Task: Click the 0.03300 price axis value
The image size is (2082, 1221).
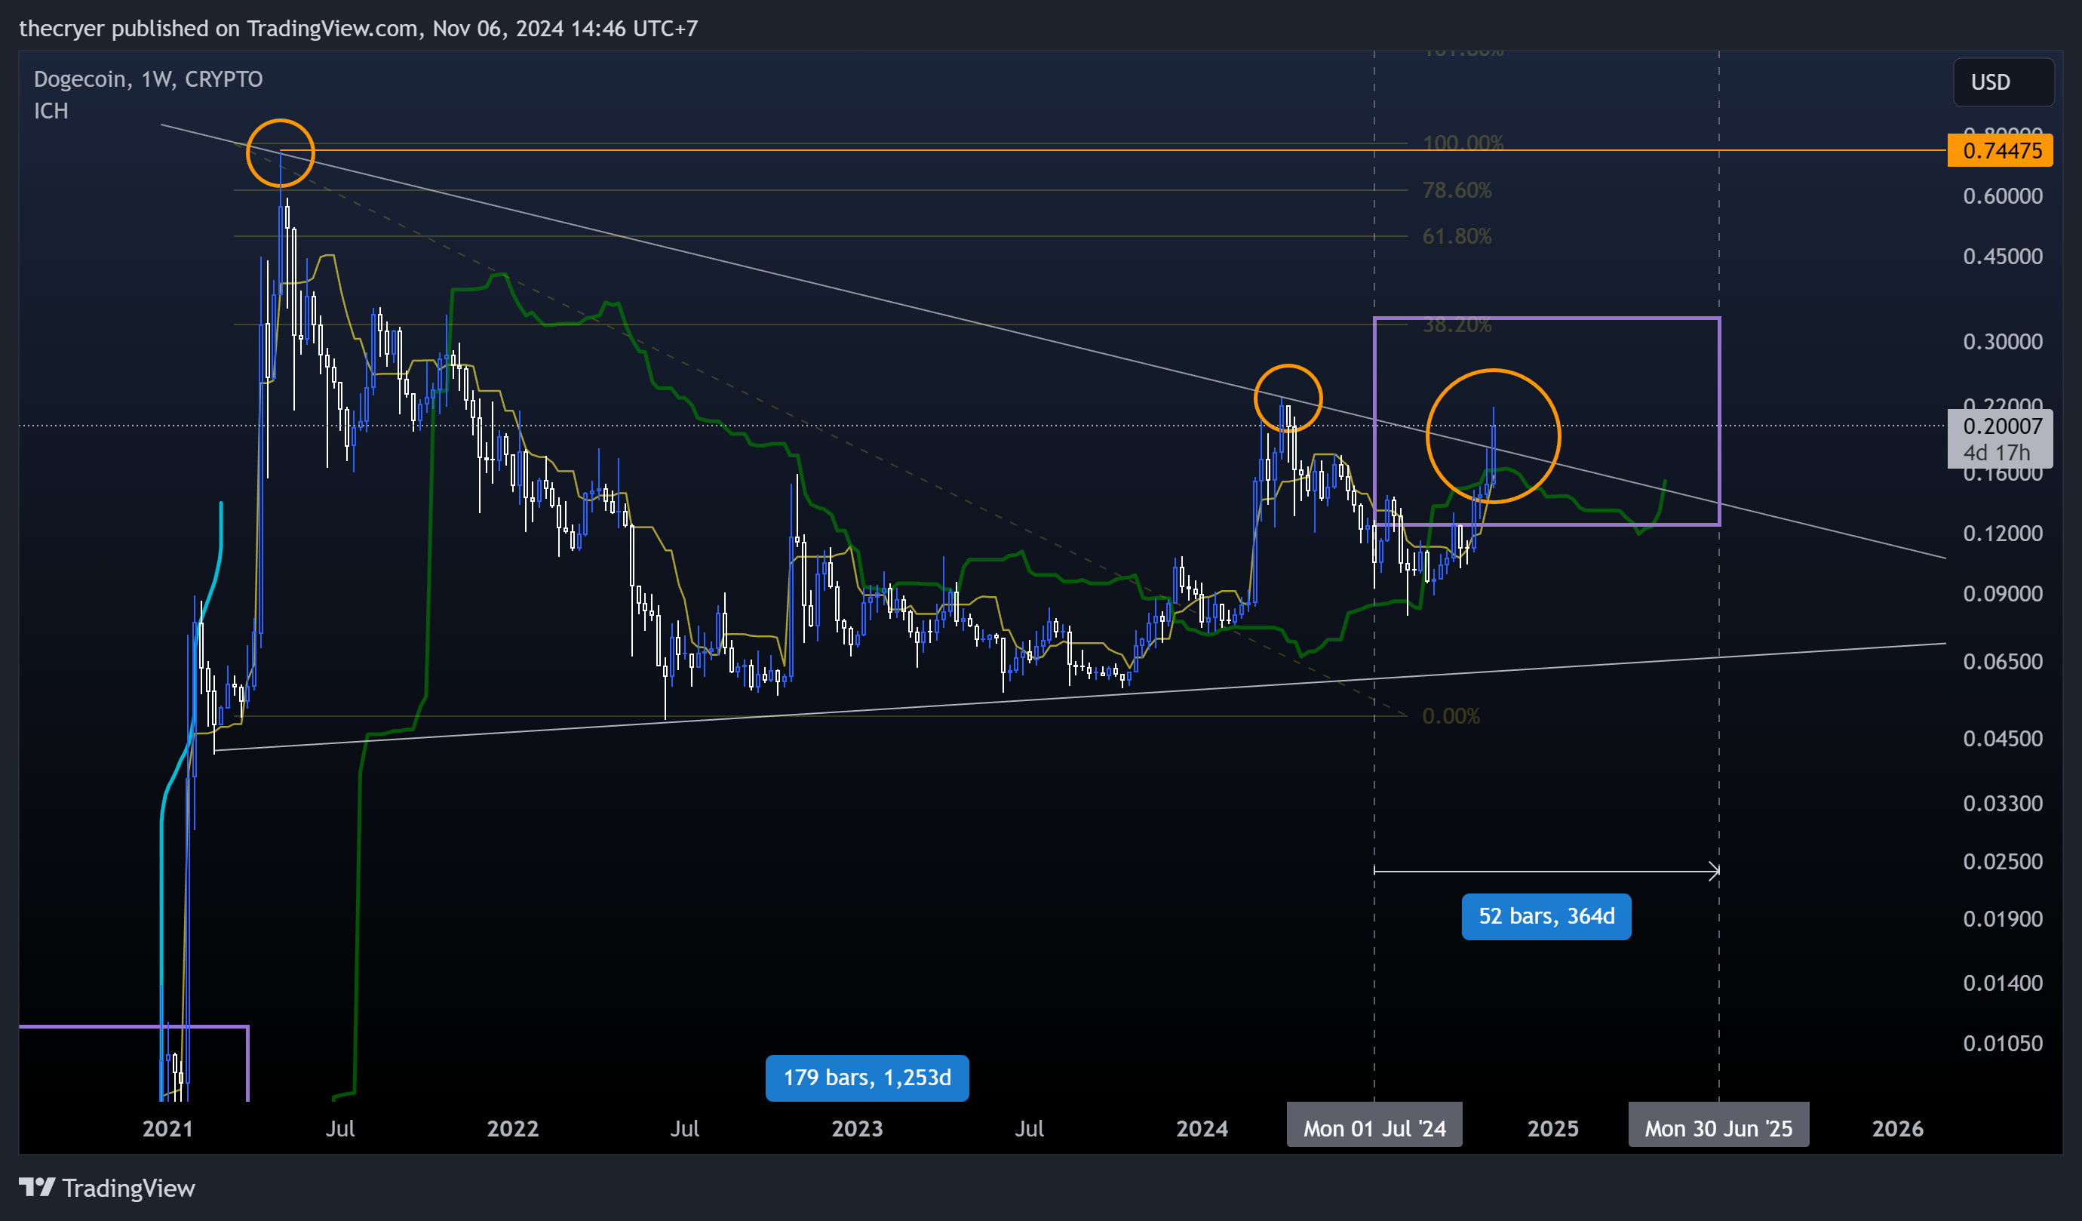Action: click(x=2002, y=804)
